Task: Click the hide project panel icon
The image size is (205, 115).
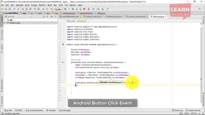Action: coord(56,17)
